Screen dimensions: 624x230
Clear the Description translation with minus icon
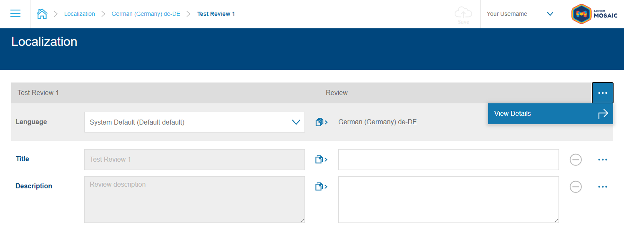pos(576,187)
